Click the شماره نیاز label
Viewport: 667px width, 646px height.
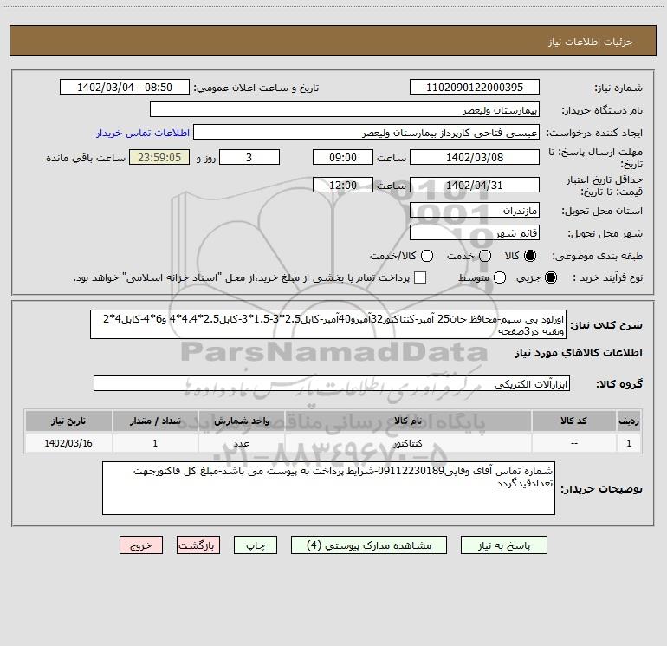618,88
